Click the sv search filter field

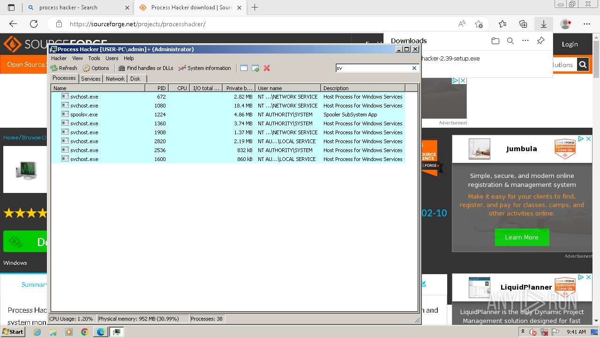374,68
